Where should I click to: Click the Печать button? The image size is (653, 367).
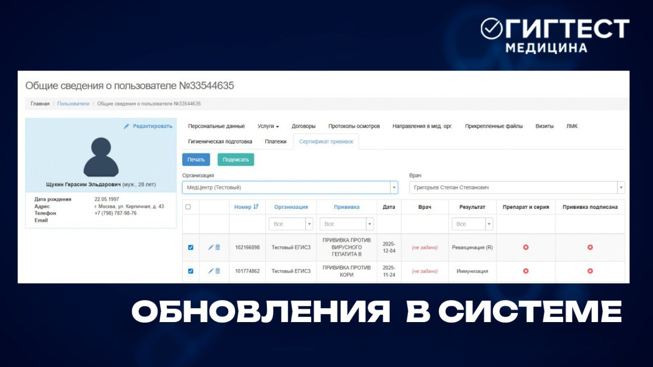point(196,159)
